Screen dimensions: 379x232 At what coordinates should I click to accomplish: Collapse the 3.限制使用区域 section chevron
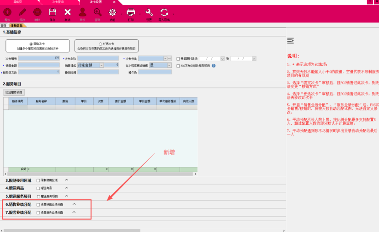[66, 180]
